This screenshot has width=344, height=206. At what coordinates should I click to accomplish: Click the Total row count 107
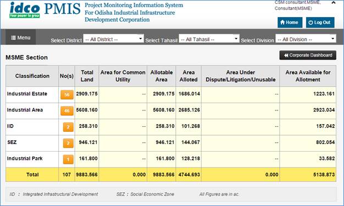(x=66, y=175)
